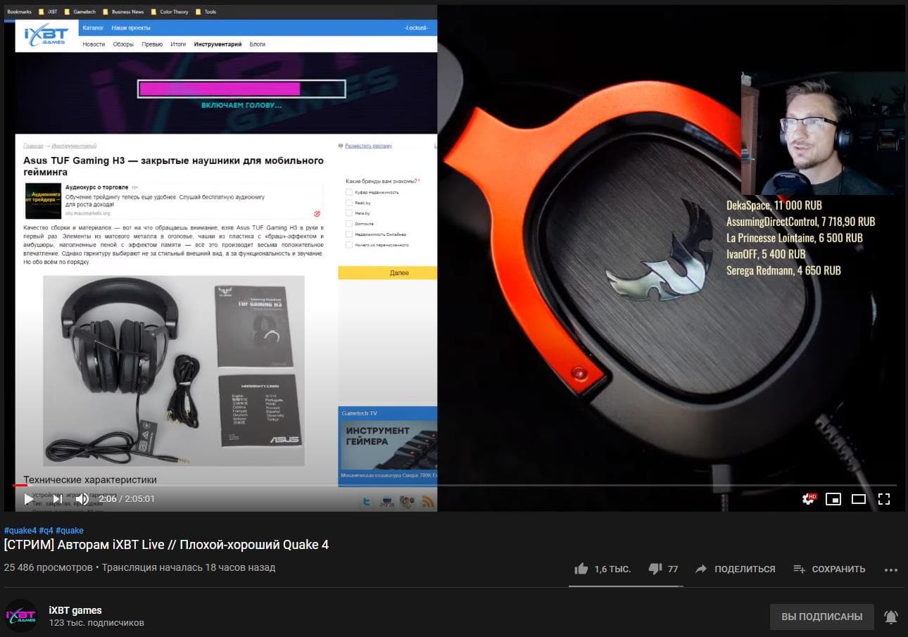Open the Наши проекты menu item
The width and height of the screenshot is (908, 637).
click(131, 27)
